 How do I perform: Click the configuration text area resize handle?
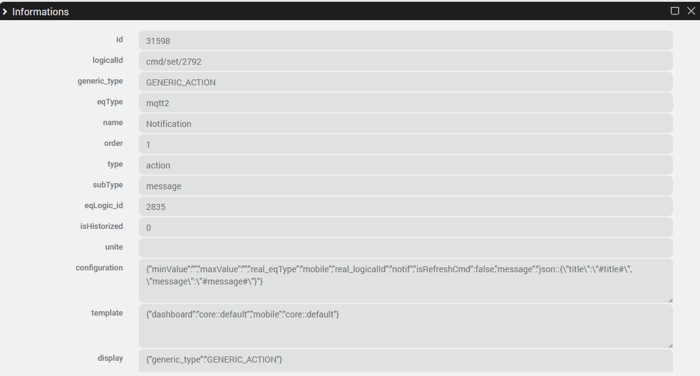tap(670, 300)
